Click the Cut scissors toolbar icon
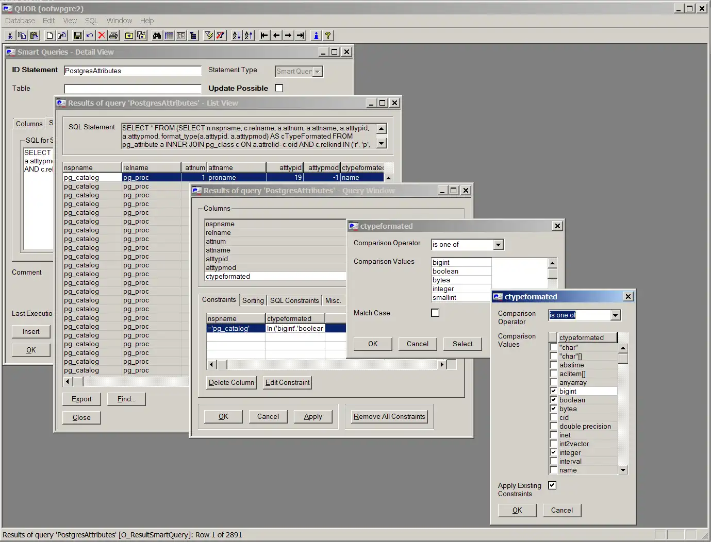The width and height of the screenshot is (711, 542). point(10,36)
